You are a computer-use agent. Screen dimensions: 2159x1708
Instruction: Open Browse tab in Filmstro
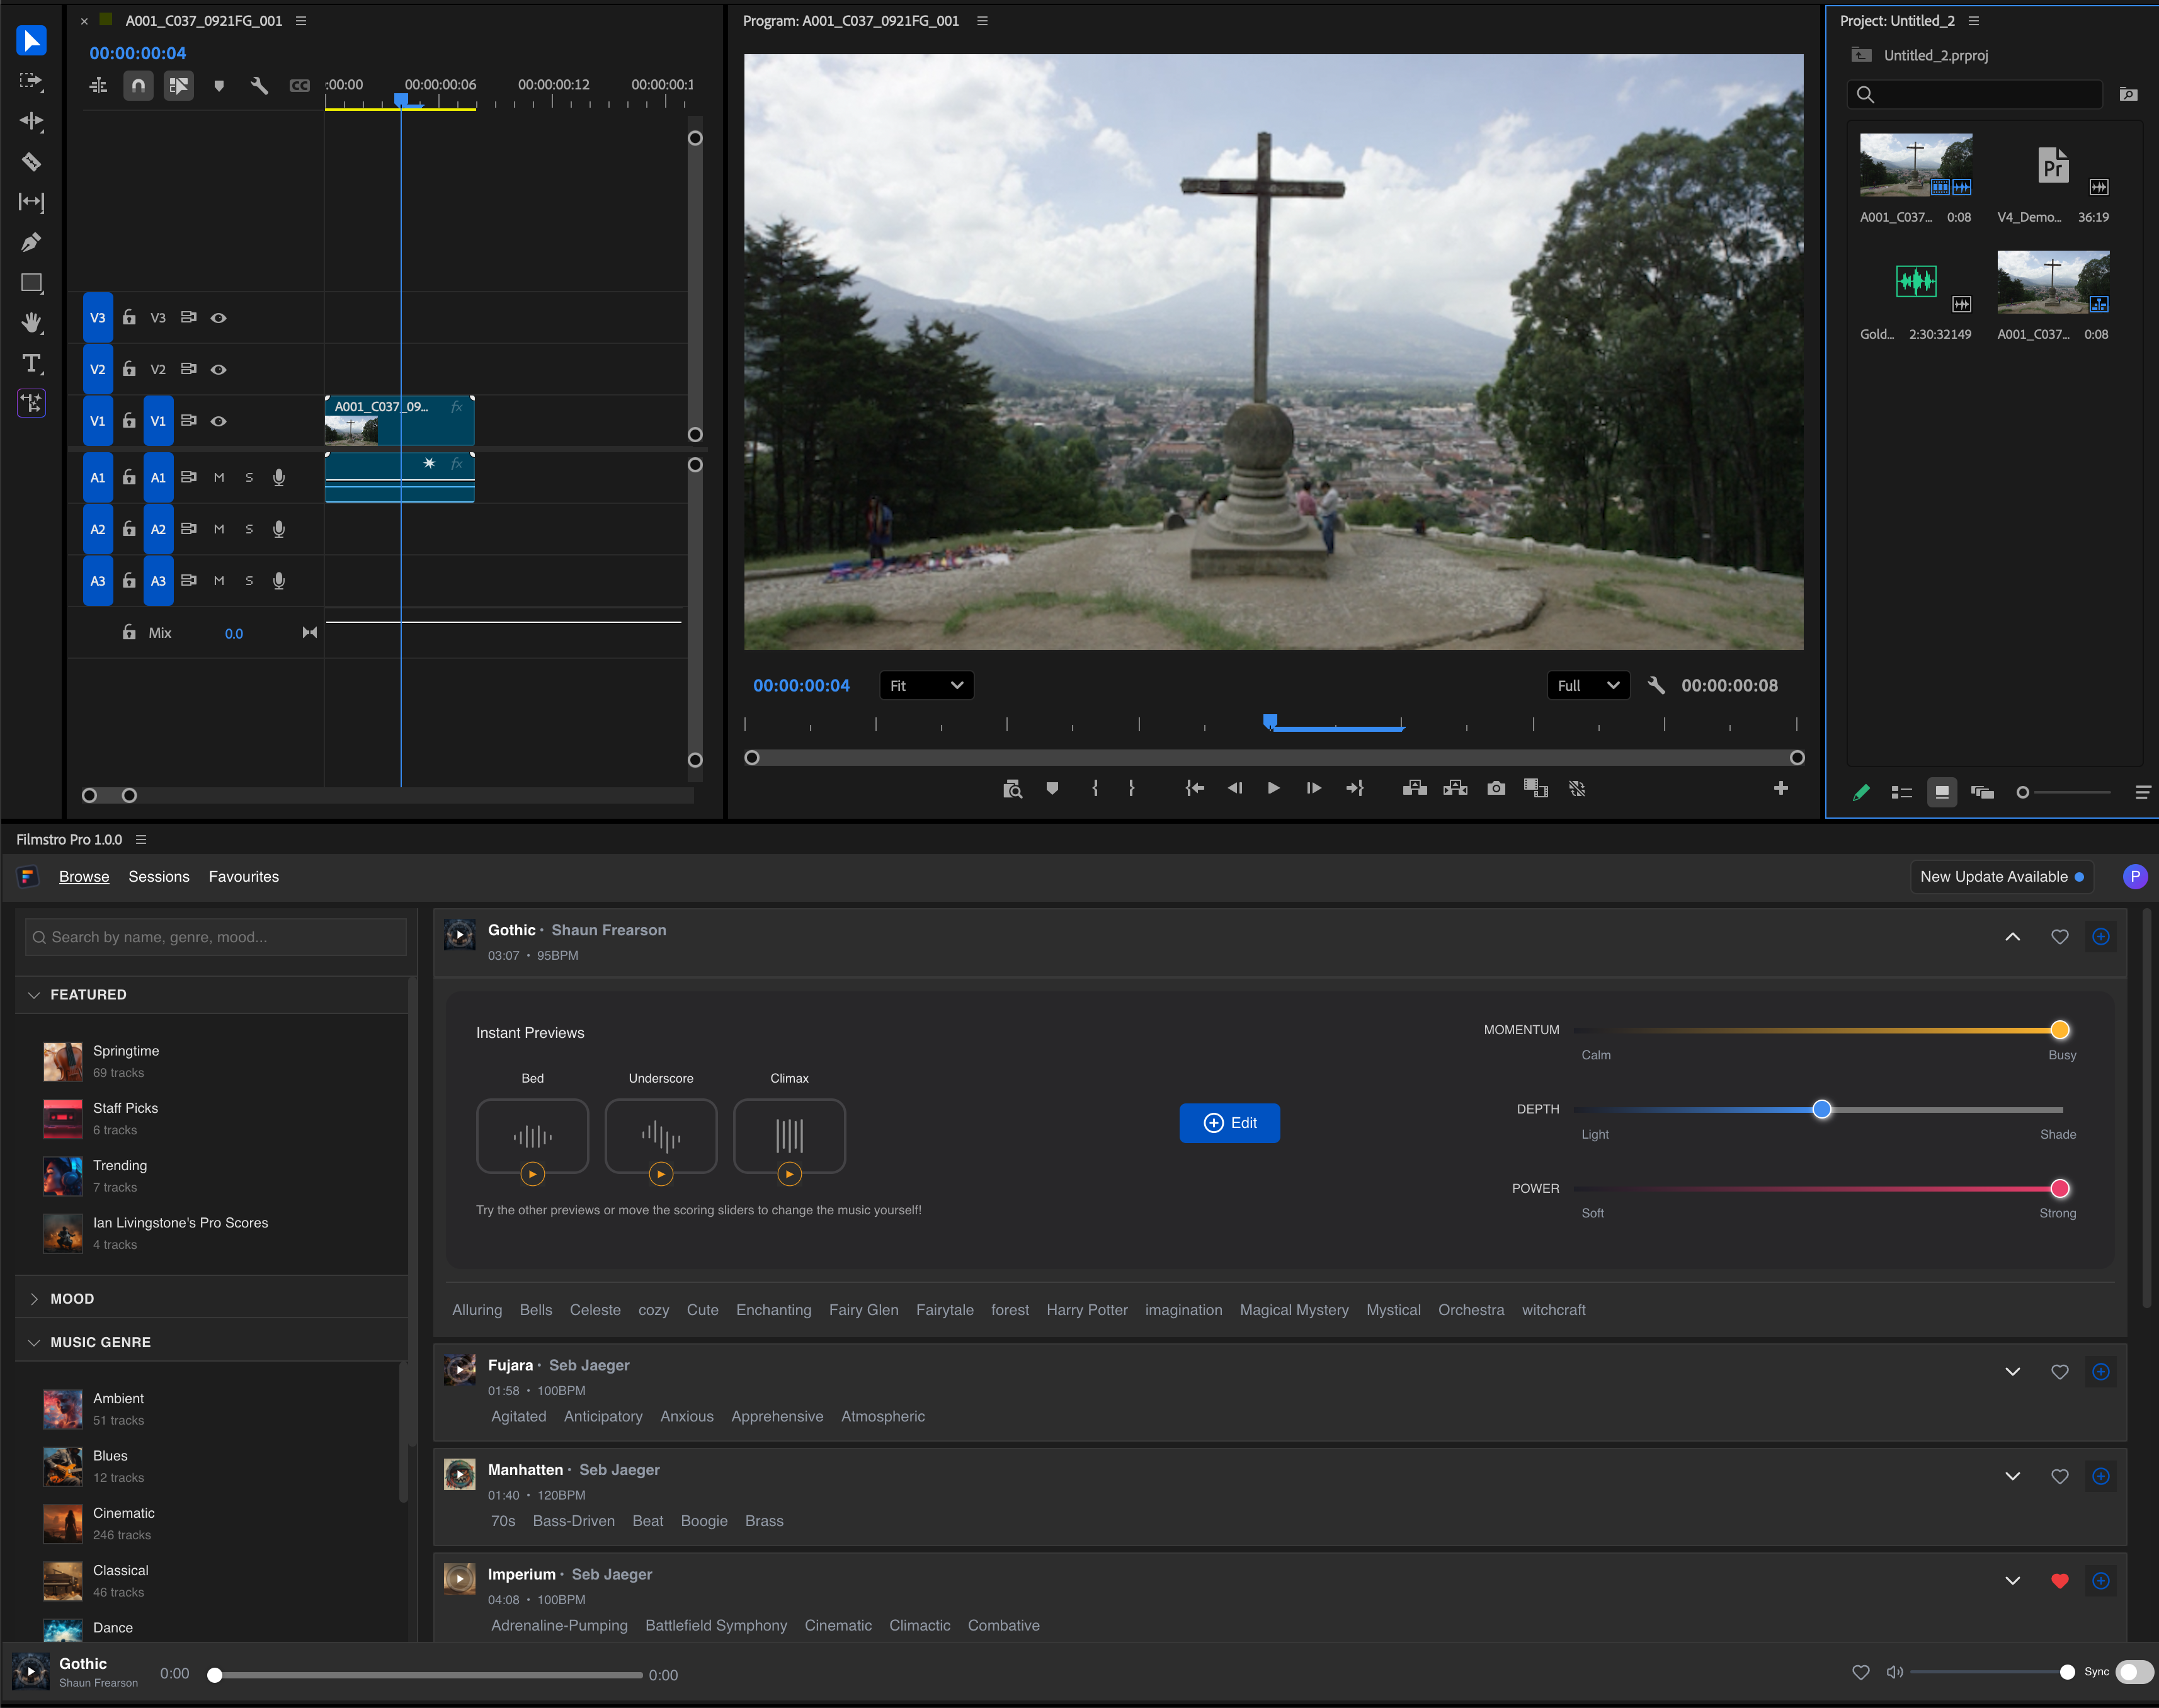[84, 876]
